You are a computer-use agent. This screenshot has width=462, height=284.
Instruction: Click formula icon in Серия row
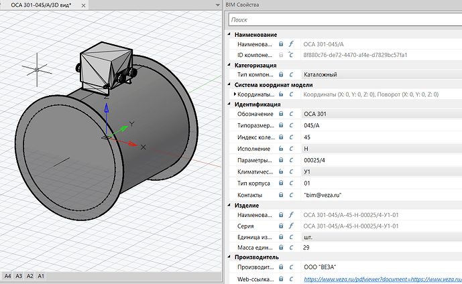pos(291,226)
